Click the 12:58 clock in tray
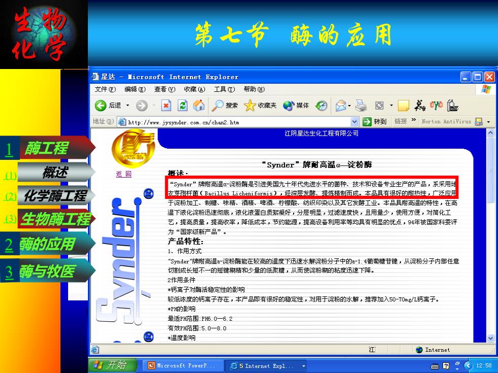Viewport: 498px width, 373px height. (x=484, y=366)
